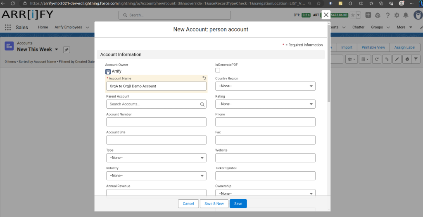This screenshot has height=217, width=423.
Task: Open the Ownership dropdown
Action: tap(265, 194)
